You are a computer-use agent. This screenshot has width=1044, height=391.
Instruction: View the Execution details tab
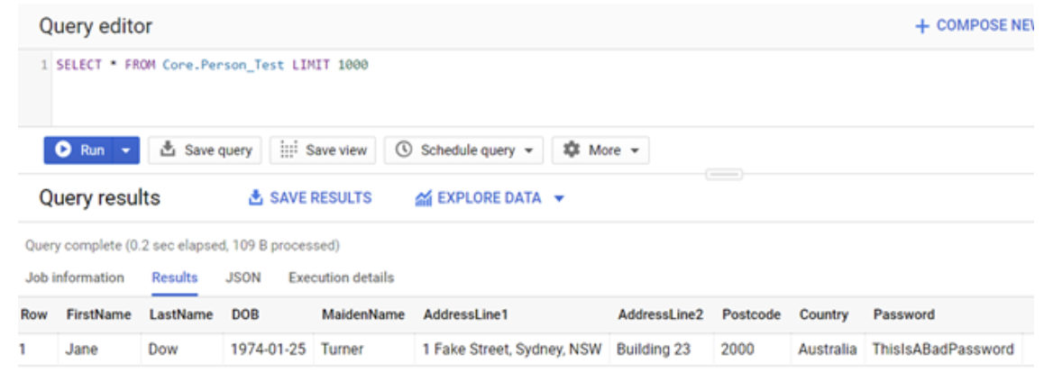click(341, 277)
